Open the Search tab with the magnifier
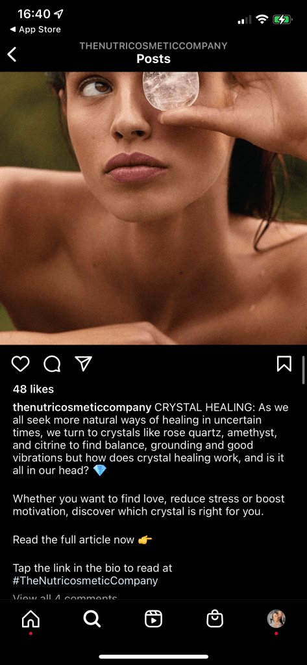The image size is (307, 665). (92, 619)
